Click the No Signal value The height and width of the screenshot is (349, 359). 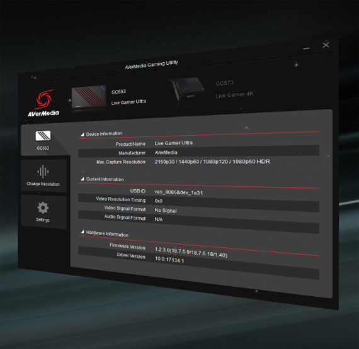coord(166,210)
